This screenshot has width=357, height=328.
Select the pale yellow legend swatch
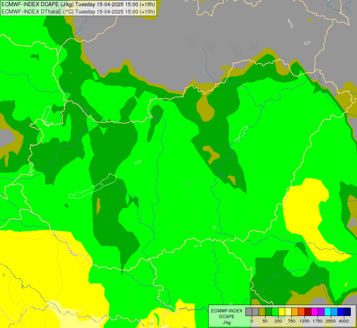pos(288,312)
